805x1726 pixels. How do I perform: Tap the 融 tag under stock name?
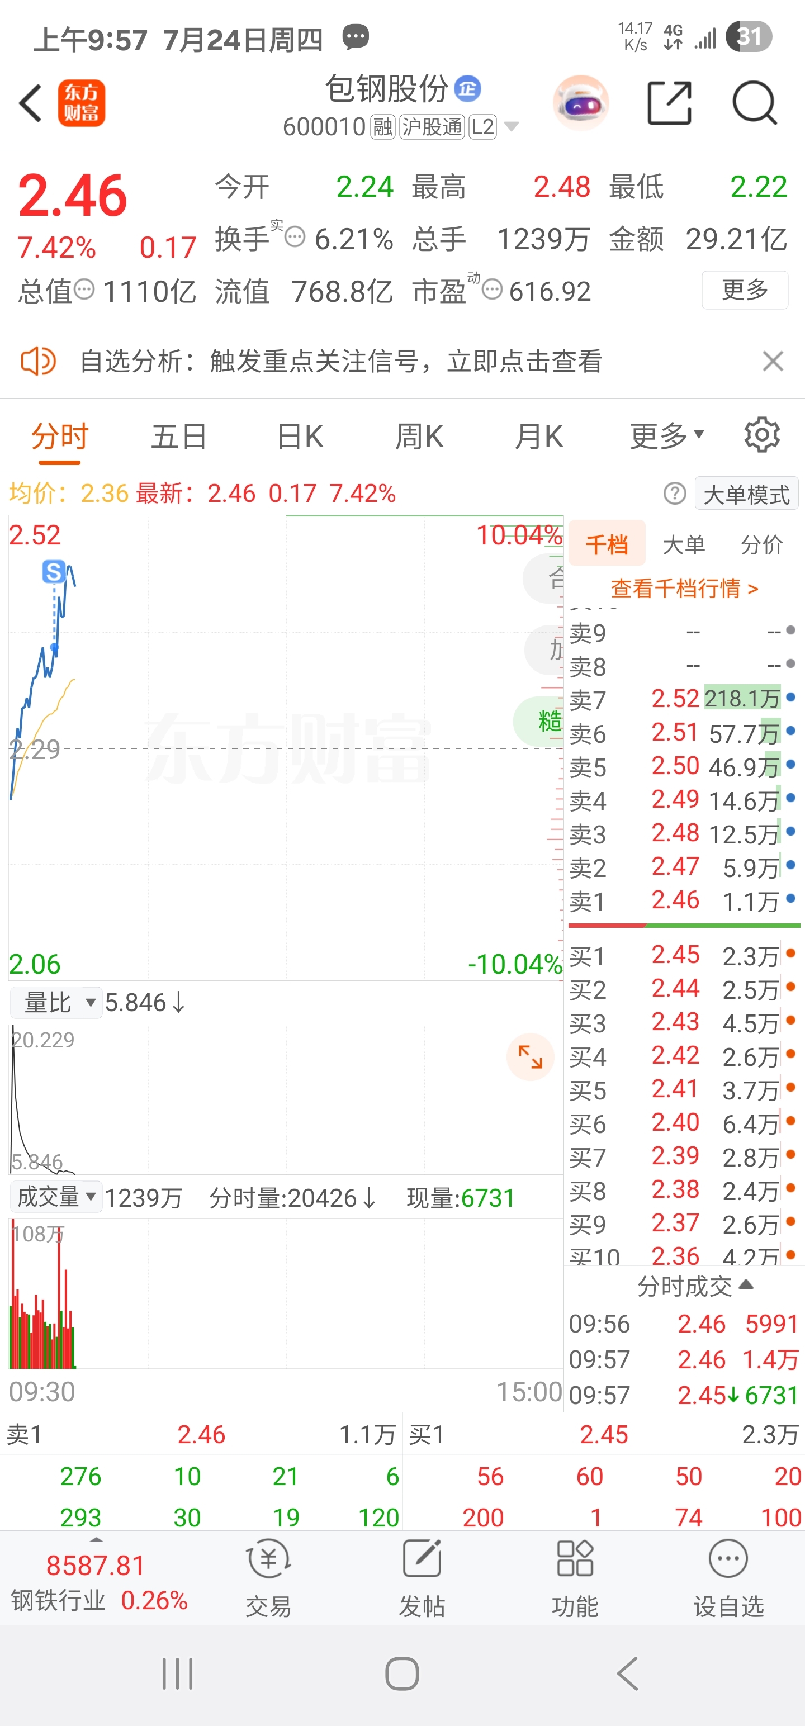tap(383, 127)
